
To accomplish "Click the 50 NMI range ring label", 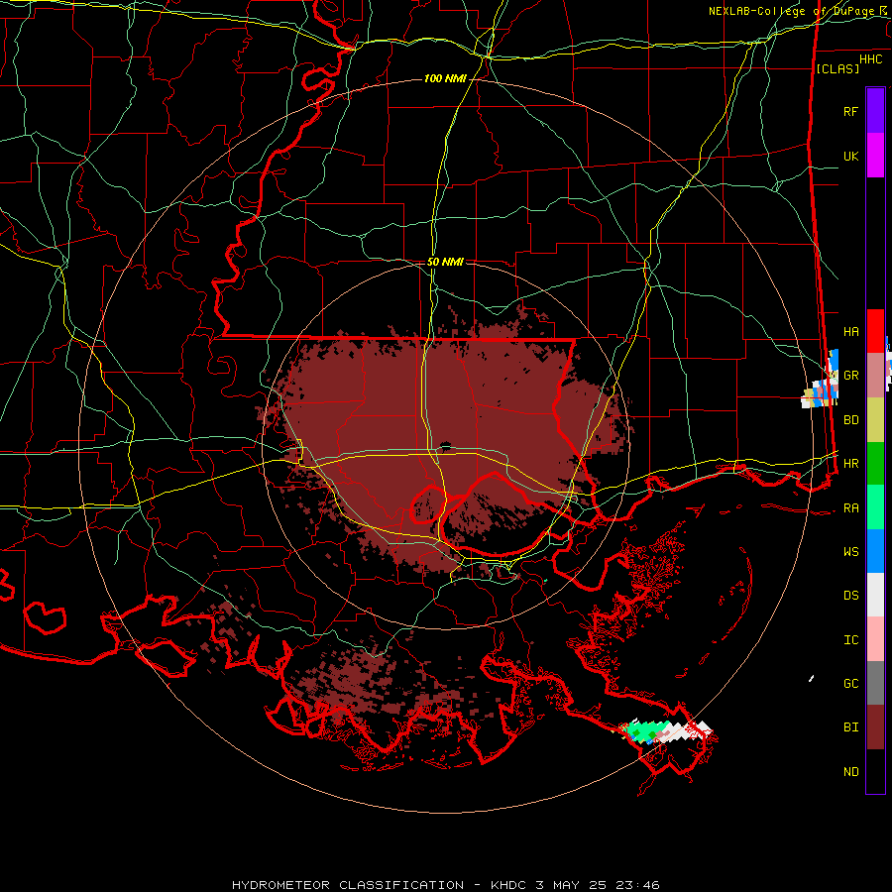I will pyautogui.click(x=445, y=262).
